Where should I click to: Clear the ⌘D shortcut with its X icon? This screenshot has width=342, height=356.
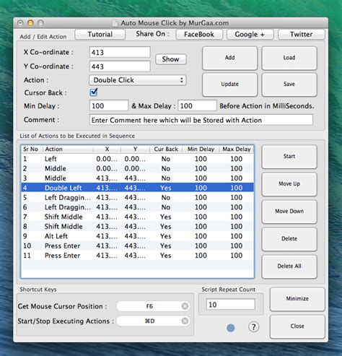(x=185, y=321)
